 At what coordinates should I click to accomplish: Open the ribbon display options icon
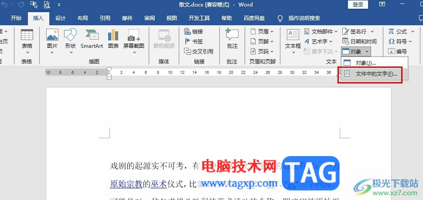(x=382, y=4)
